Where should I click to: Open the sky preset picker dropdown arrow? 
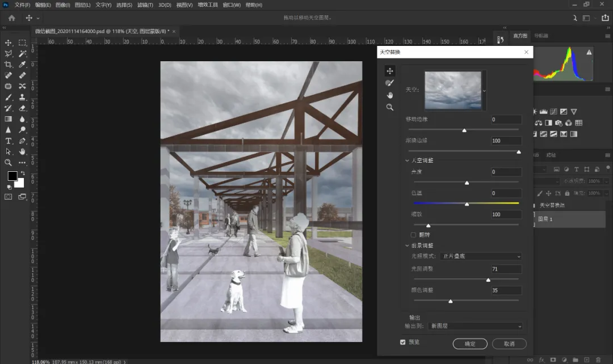(484, 90)
